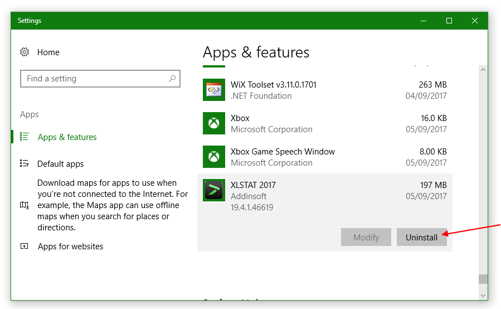The width and height of the screenshot is (501, 309).
Task: Open Apps for websites section
Action: (x=70, y=247)
